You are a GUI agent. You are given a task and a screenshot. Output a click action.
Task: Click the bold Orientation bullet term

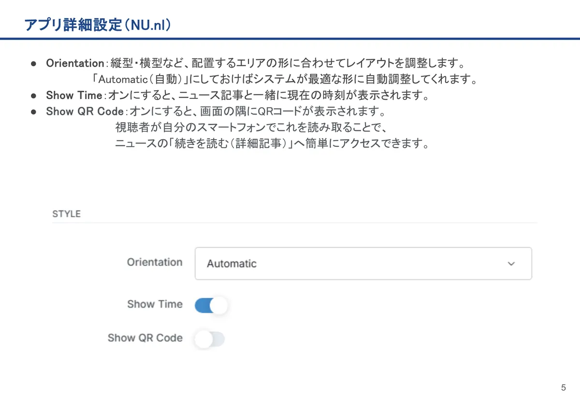coord(75,63)
